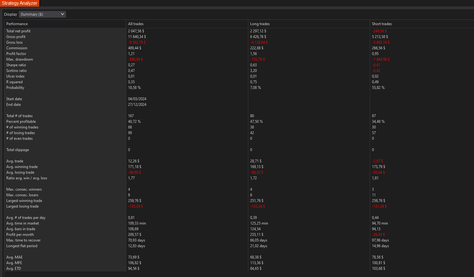
Task: Select the Sharpe ratio row label
Action: [x=16, y=65]
